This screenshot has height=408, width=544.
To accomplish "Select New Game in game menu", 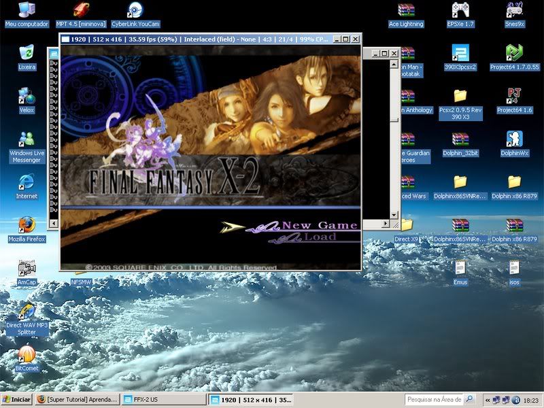I will tap(319, 225).
